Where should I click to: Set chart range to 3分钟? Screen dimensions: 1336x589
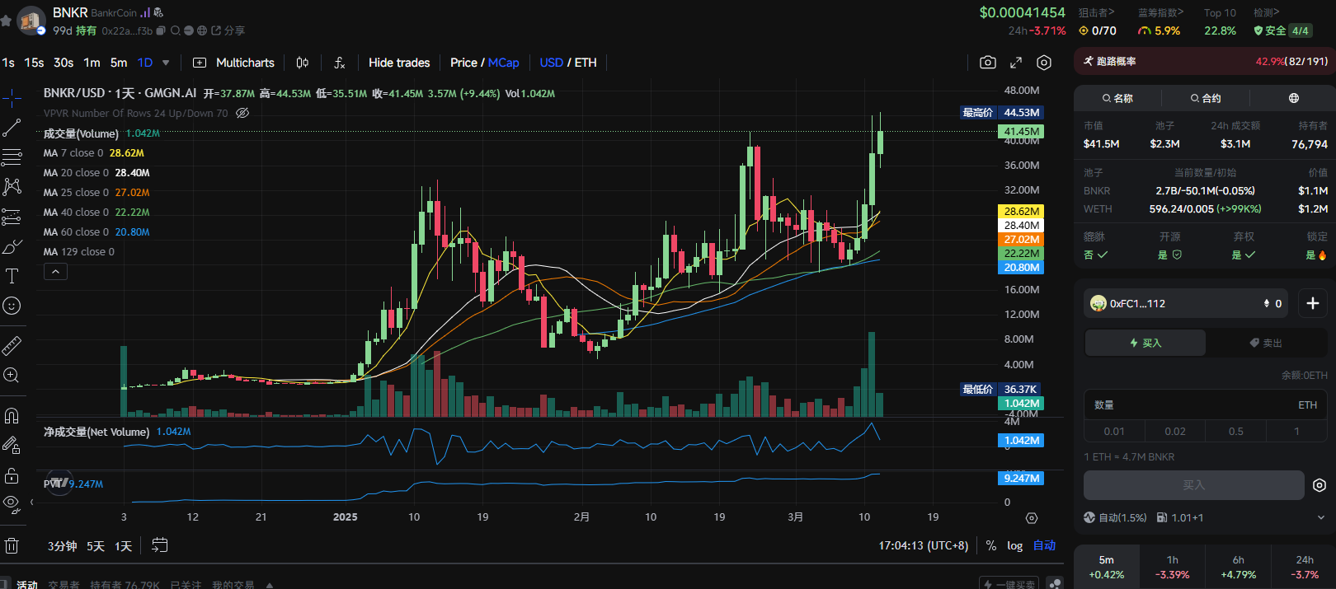pyautogui.click(x=62, y=546)
